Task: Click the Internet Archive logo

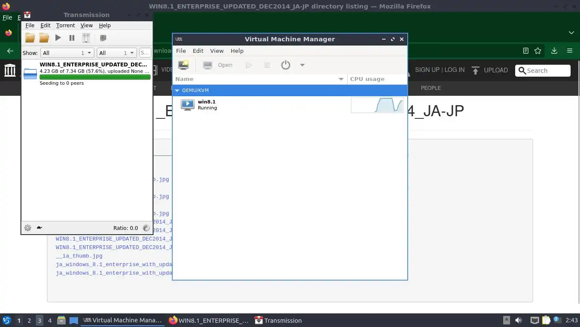Action: pyautogui.click(x=10, y=70)
